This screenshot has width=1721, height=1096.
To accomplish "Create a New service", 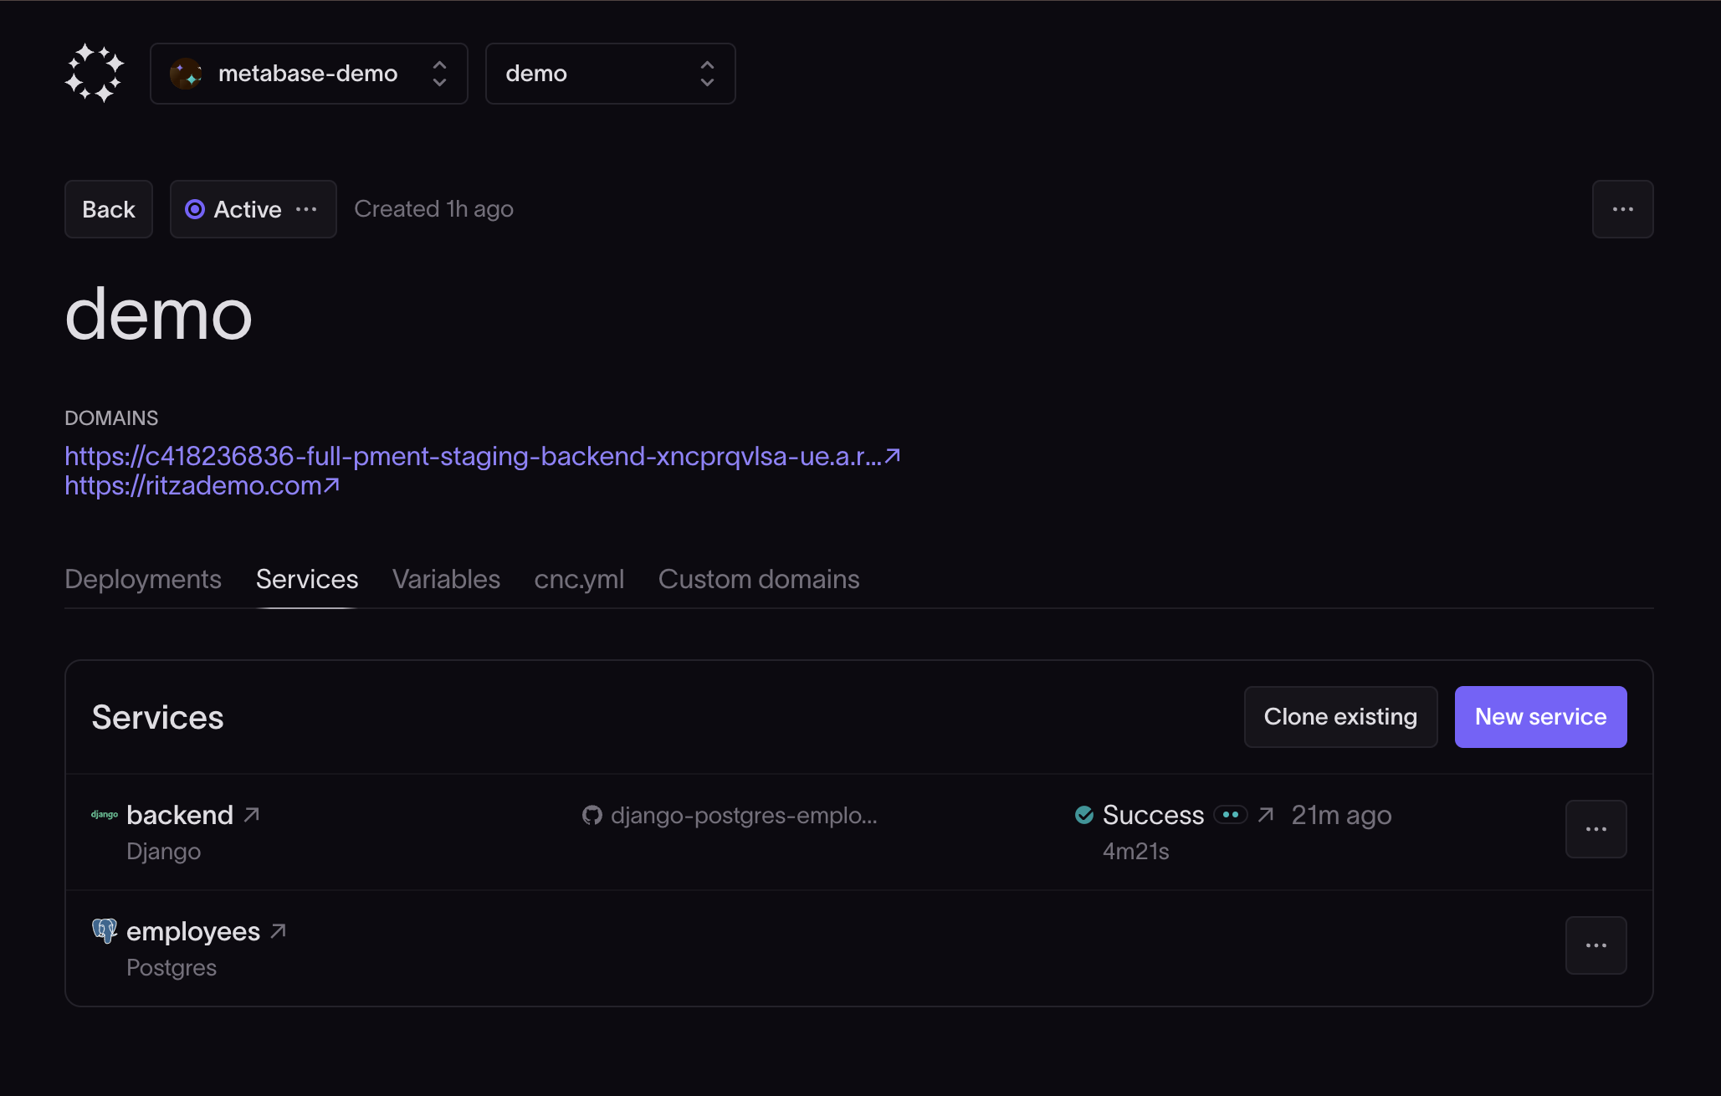I will point(1541,717).
